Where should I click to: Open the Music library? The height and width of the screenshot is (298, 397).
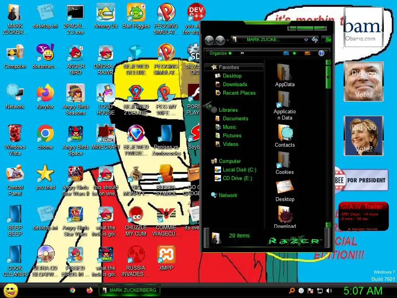pos(226,127)
